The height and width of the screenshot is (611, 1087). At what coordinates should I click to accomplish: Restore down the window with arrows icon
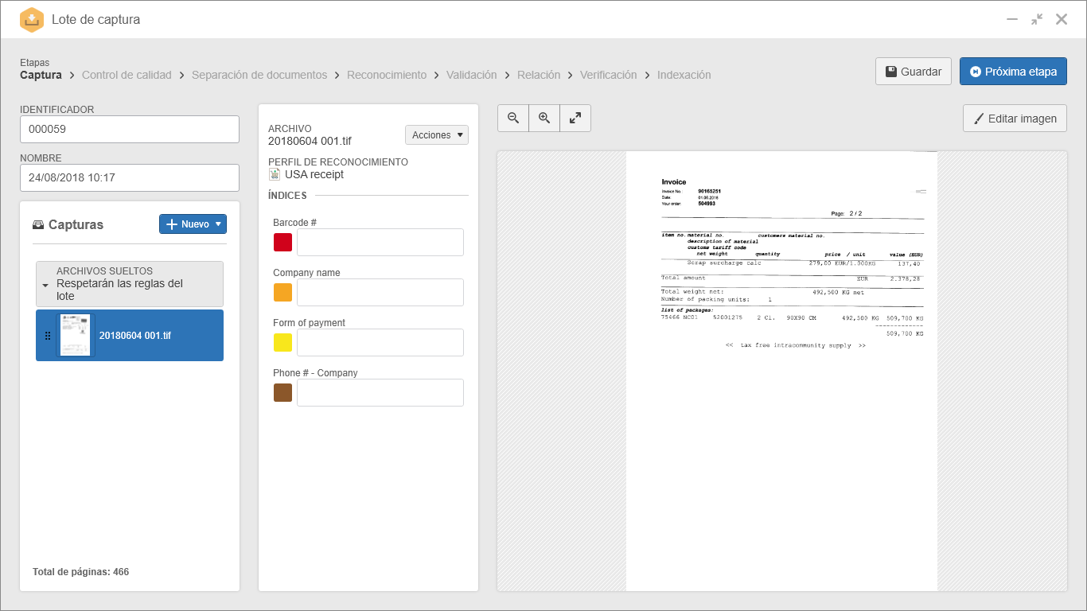1036,19
